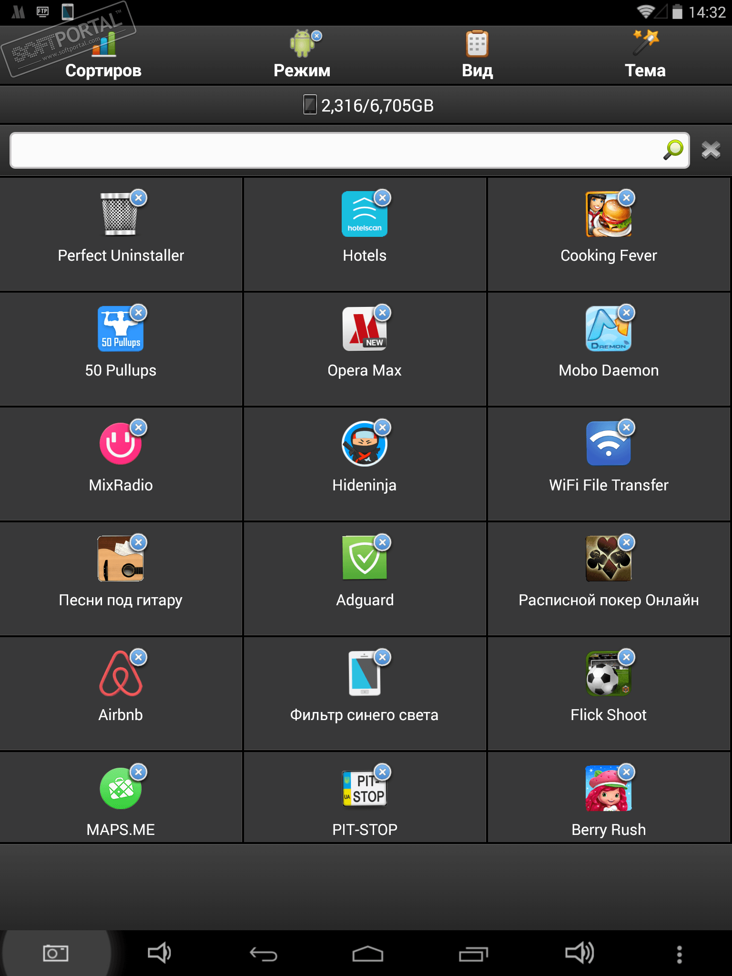Choose the Mobo Daemon app icon

[x=609, y=329]
